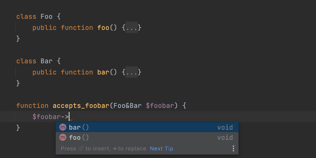Click the void return type of bar()

pos(225,127)
